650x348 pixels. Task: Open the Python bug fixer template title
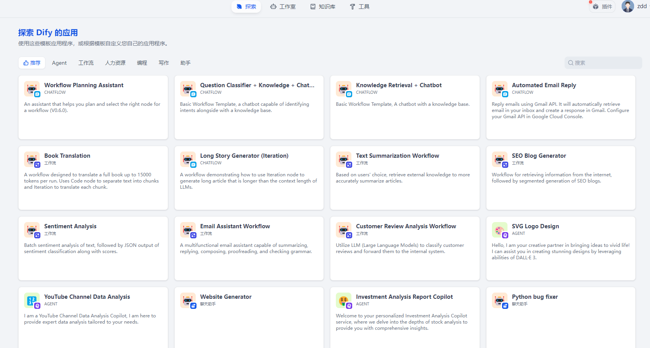pyautogui.click(x=535, y=297)
